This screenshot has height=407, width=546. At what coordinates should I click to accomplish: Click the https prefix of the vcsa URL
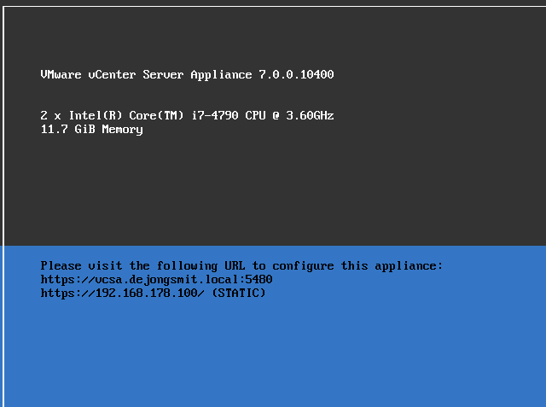point(57,280)
